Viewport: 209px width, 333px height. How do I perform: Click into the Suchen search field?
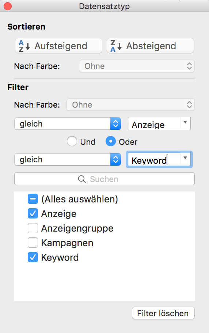pyautogui.click(x=104, y=179)
